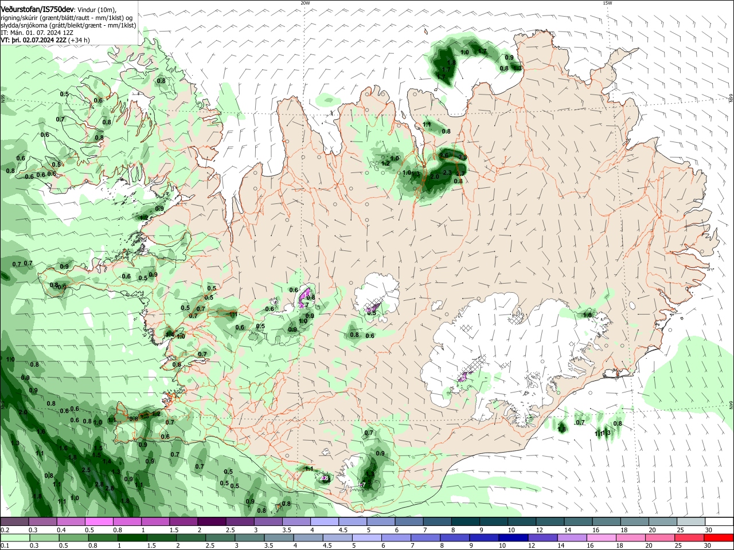Click the '2.5' precipitation value off the southwest coast
This screenshot has height=550, width=734.
(87, 470)
